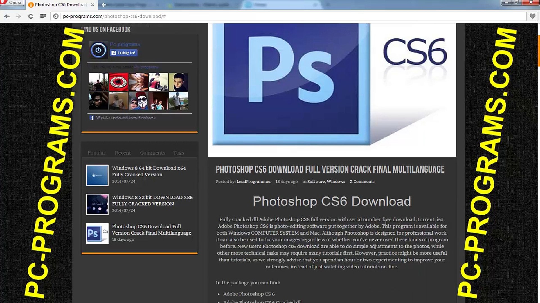Viewport: 540px width, 303px height.
Task: Open a new tab with plus icon
Action: click(x=103, y=5)
